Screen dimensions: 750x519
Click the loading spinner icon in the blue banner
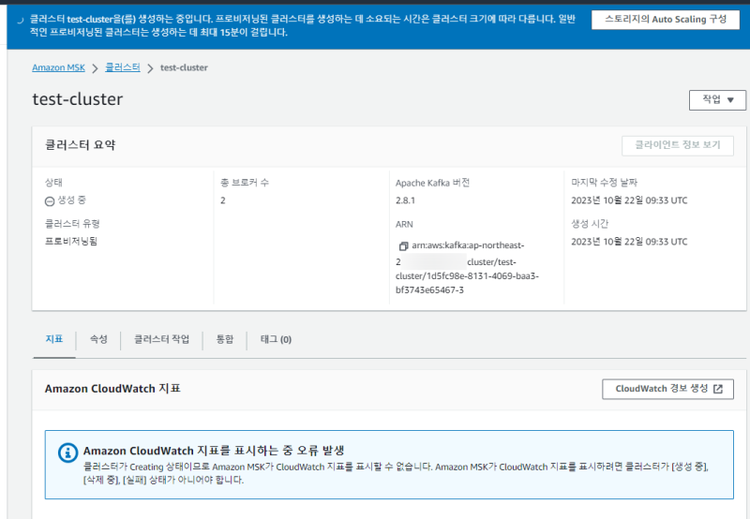(x=20, y=21)
